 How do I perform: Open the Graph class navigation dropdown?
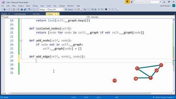pyautogui.click(x=87, y=17)
